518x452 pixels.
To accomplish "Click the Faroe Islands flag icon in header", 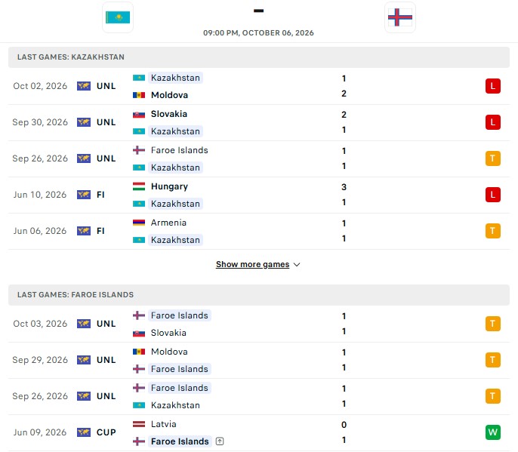I will [399, 17].
